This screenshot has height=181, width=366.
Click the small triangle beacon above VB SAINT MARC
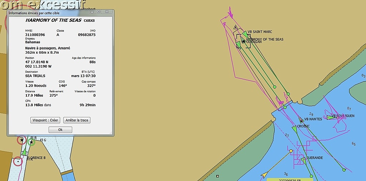coord(236,27)
